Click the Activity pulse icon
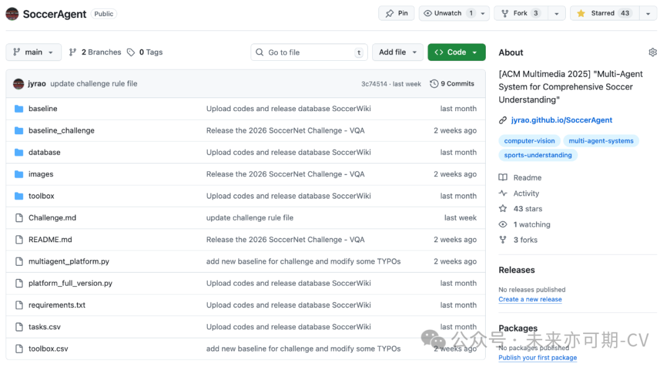The height and width of the screenshot is (367, 670). point(503,193)
